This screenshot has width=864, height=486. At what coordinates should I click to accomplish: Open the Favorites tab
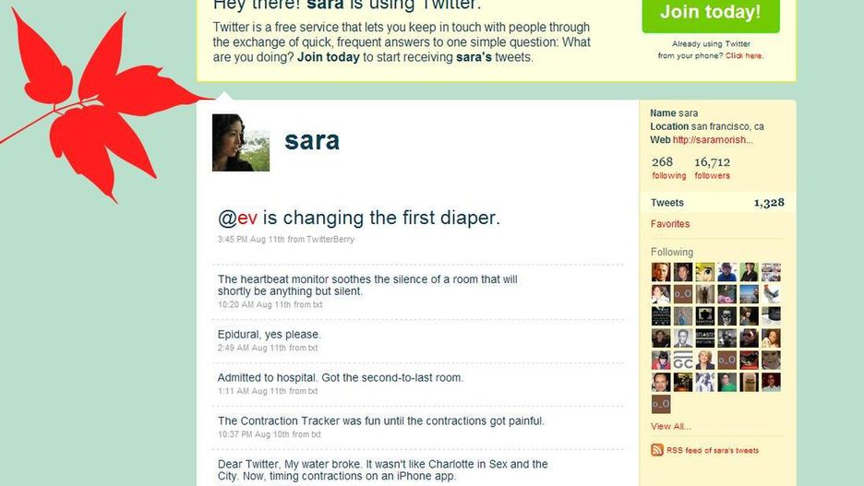tap(670, 224)
